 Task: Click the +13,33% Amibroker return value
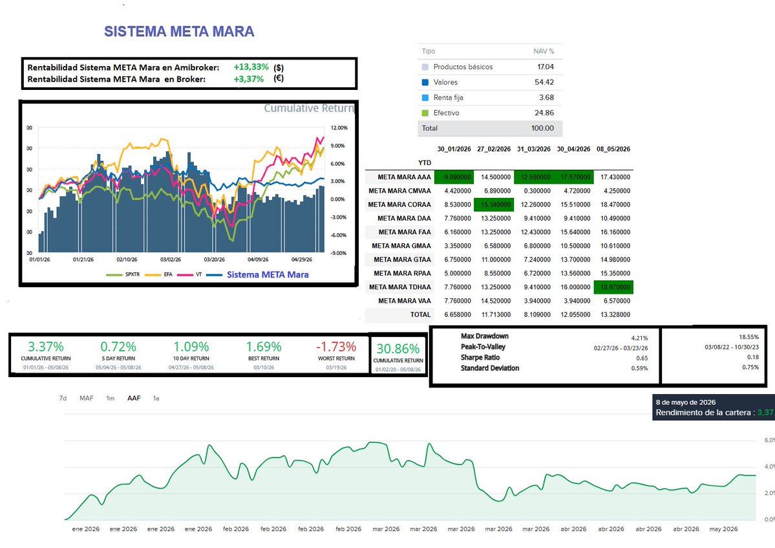pos(251,67)
